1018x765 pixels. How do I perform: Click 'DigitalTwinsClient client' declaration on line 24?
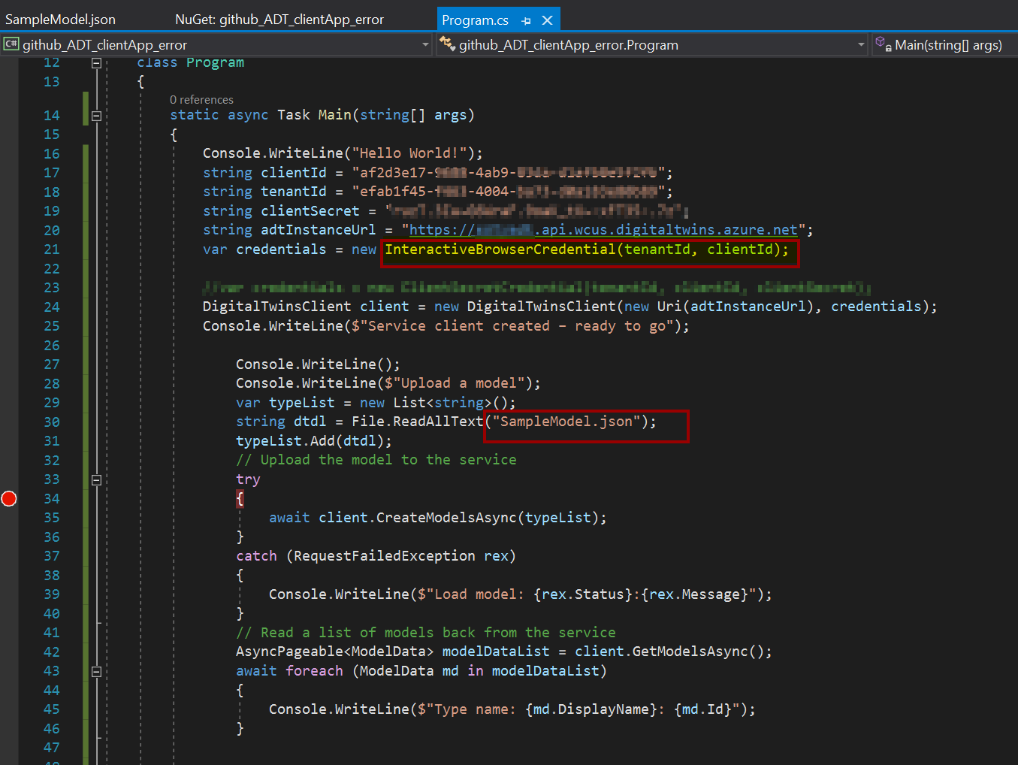[x=306, y=307]
